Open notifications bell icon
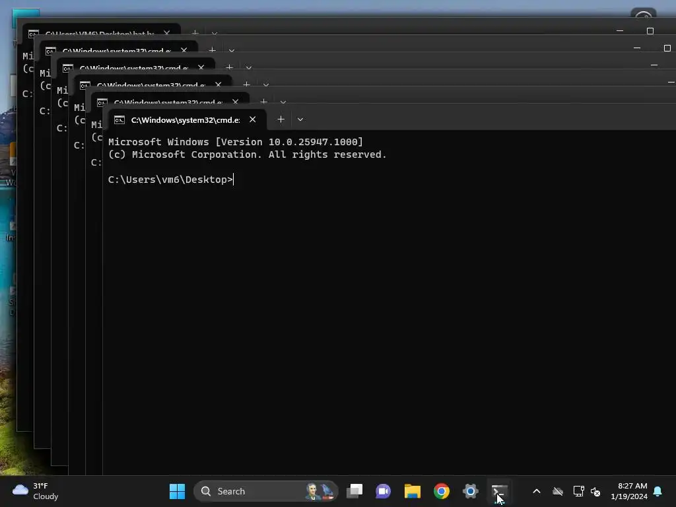Image resolution: width=676 pixels, height=507 pixels. (658, 491)
